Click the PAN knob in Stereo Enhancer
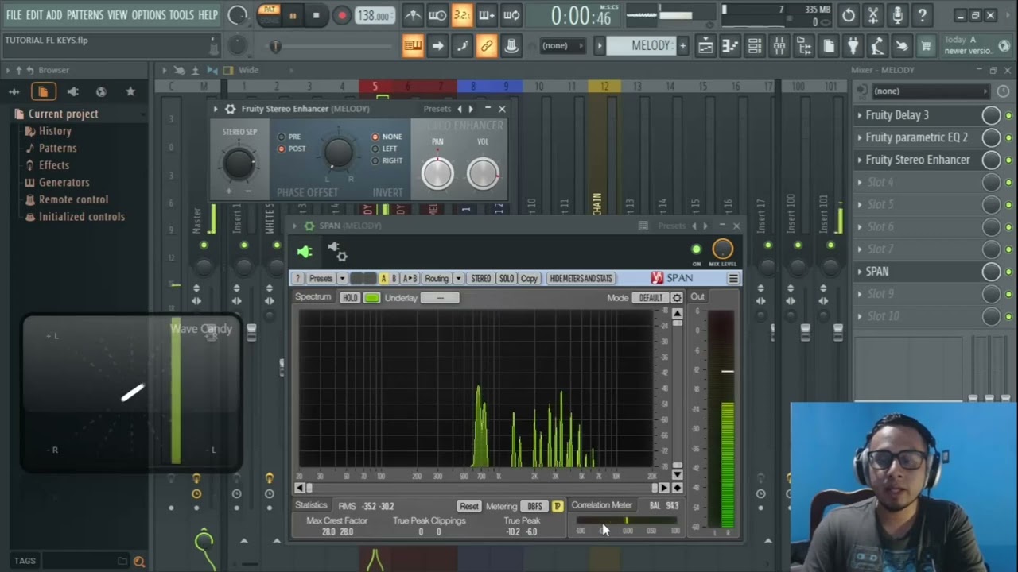The width and height of the screenshot is (1018, 572). click(x=437, y=173)
